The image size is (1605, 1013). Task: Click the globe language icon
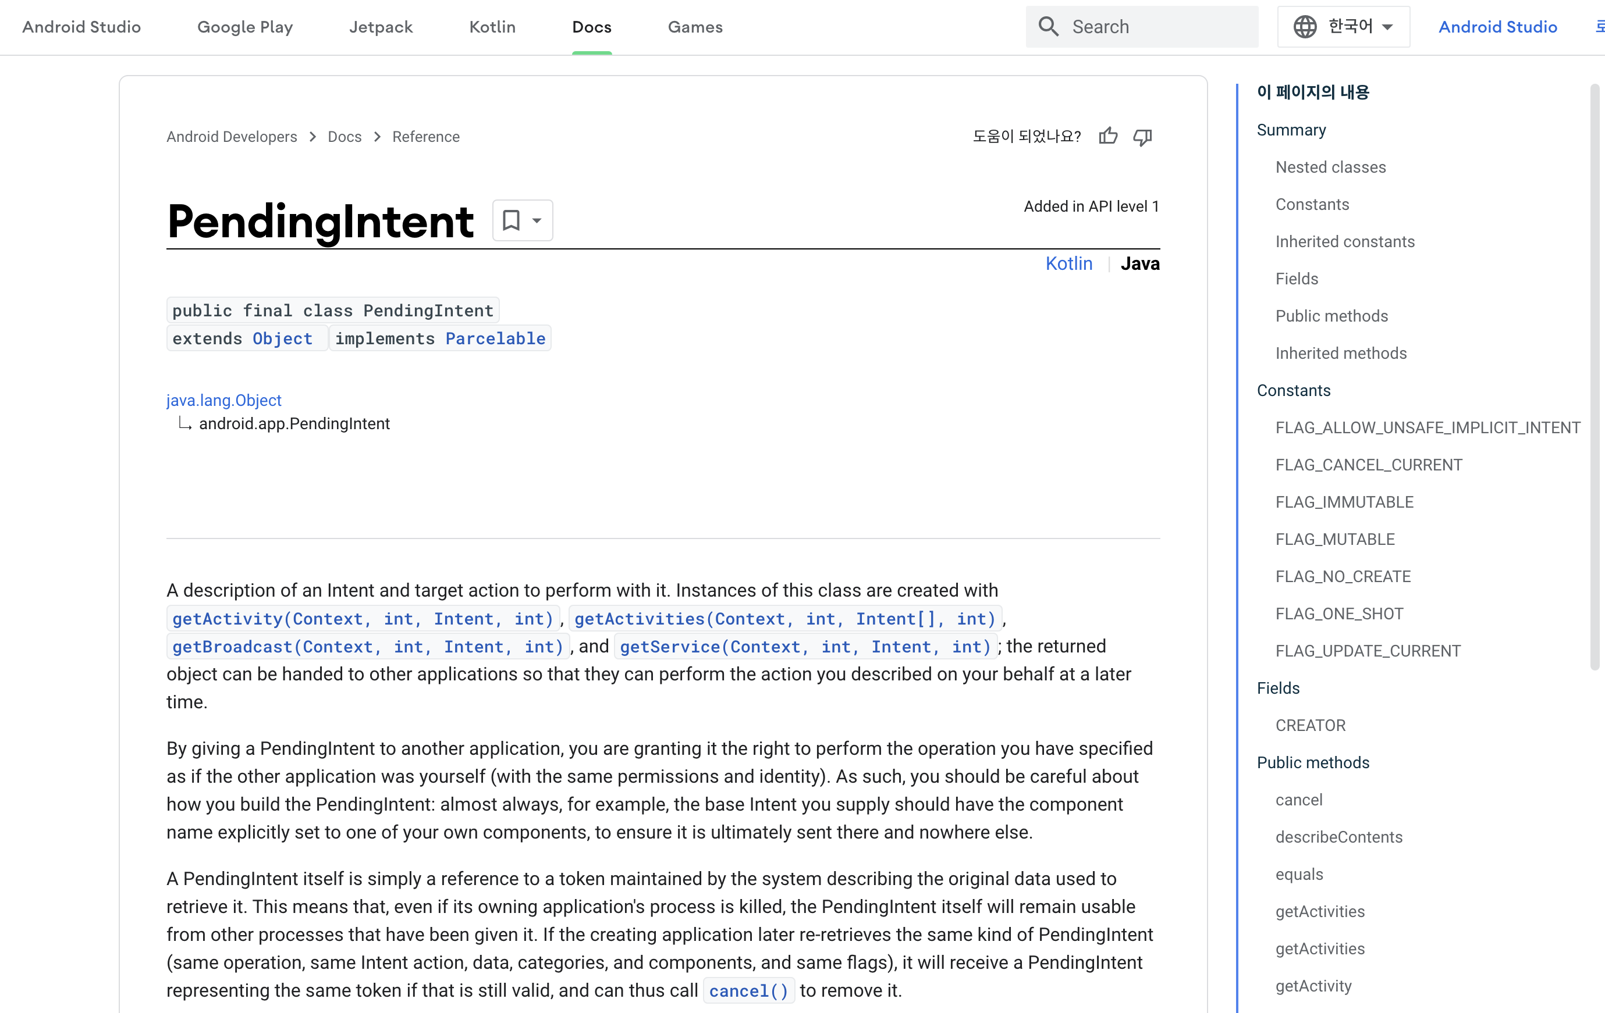[x=1304, y=27]
